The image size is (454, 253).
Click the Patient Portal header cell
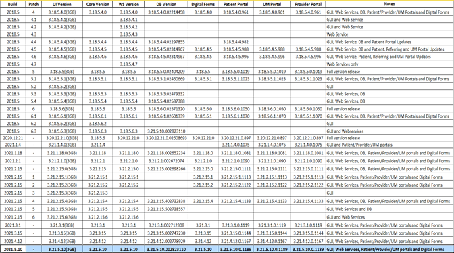236,4
